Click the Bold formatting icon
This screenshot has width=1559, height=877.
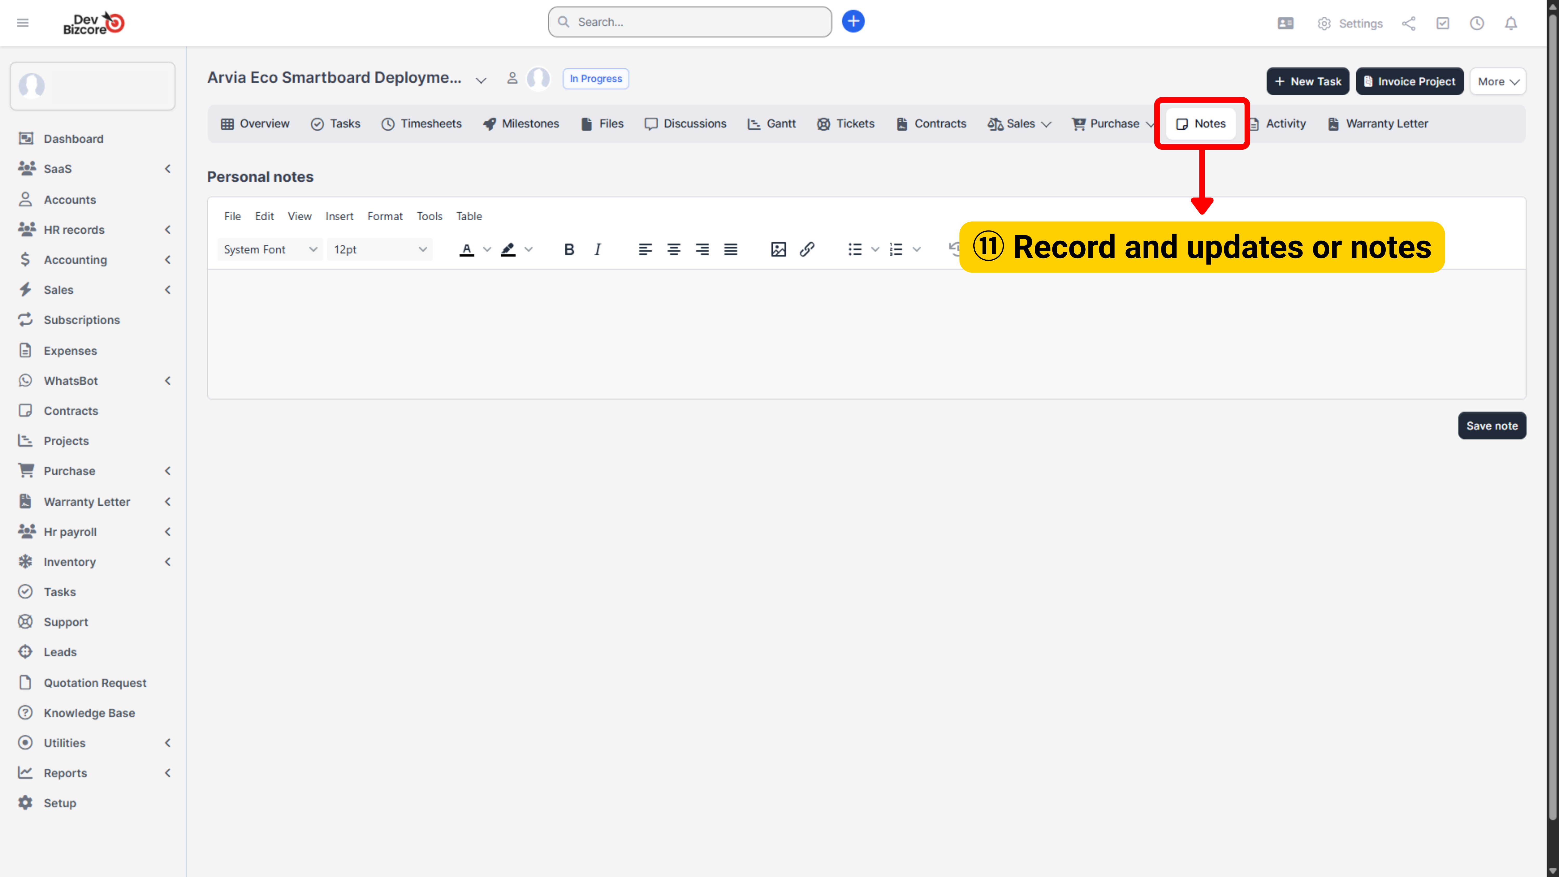tap(569, 249)
